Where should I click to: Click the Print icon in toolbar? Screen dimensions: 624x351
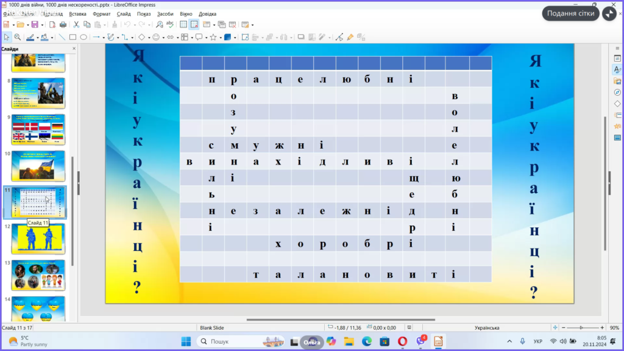[63, 24]
